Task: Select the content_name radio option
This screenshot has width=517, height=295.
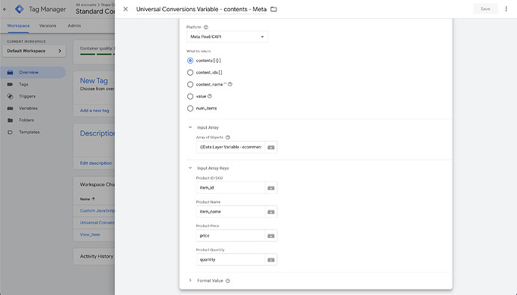Action: 190,85
